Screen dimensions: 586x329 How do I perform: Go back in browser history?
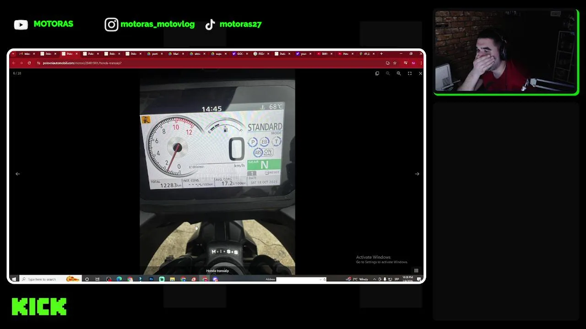point(14,63)
